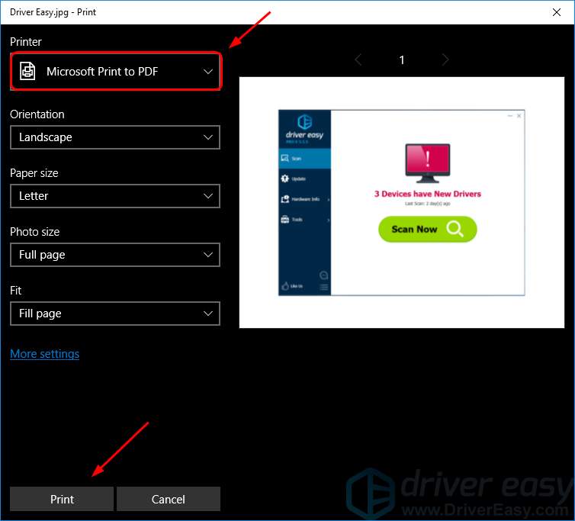Expand the Paper size dropdown showing Letter

click(x=115, y=196)
